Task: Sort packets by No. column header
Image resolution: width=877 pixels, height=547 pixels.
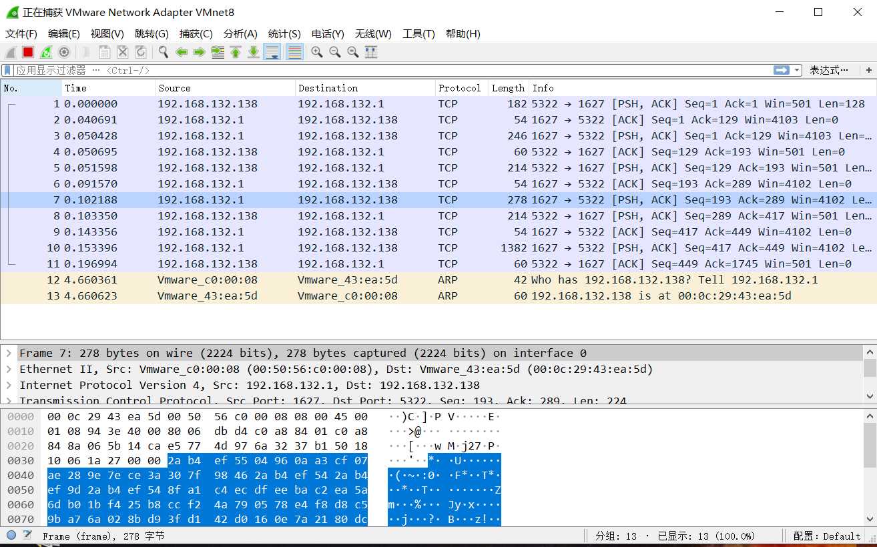Action: 31,88
